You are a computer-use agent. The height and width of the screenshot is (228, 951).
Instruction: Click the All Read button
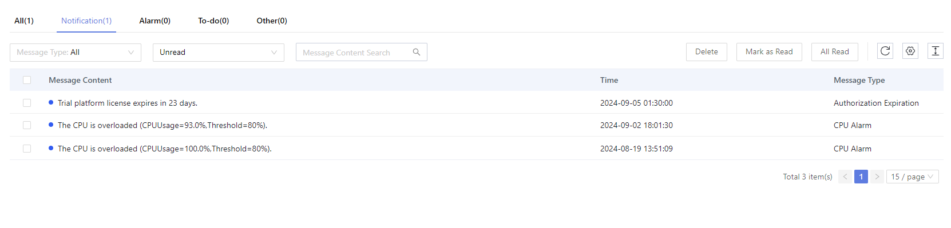click(835, 51)
